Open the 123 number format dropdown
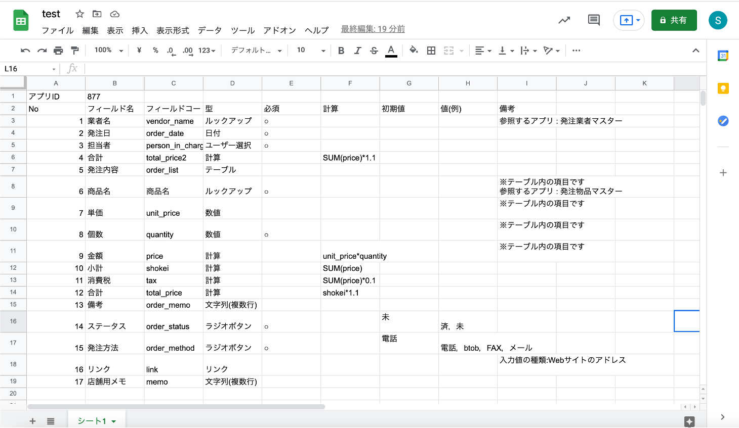Image resolution: width=739 pixels, height=428 pixels. point(207,51)
